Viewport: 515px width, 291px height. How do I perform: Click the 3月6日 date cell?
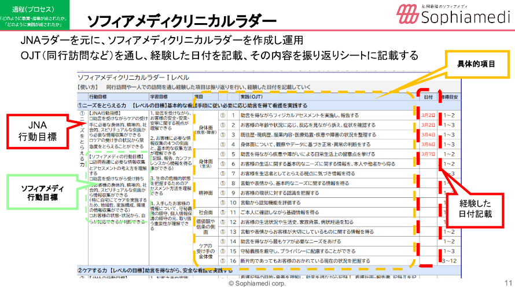point(428,145)
